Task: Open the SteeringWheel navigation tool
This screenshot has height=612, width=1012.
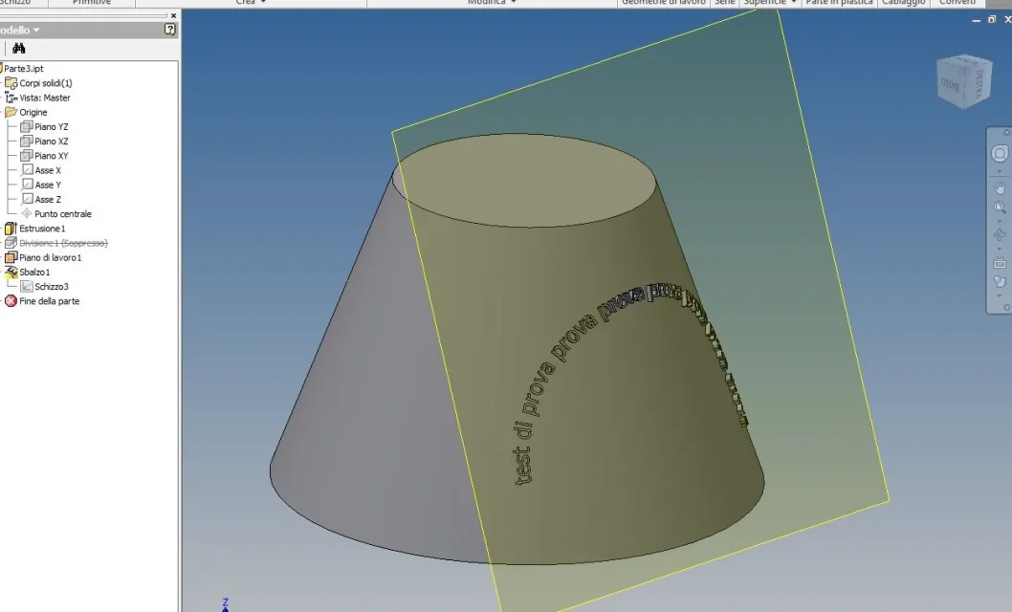Action: click(x=1000, y=154)
